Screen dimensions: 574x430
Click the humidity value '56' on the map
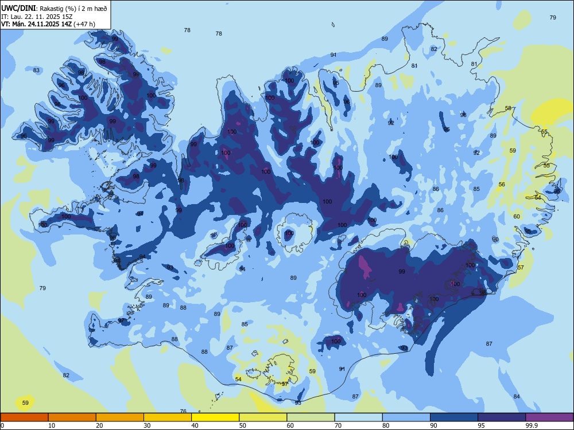[x=502, y=184]
